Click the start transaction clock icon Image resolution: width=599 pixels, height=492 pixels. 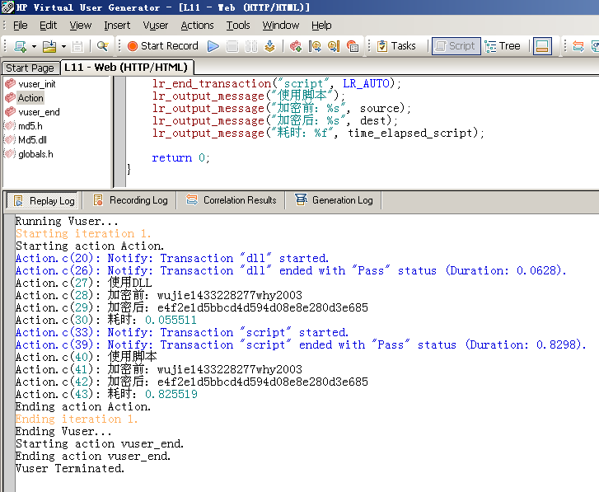[315, 46]
